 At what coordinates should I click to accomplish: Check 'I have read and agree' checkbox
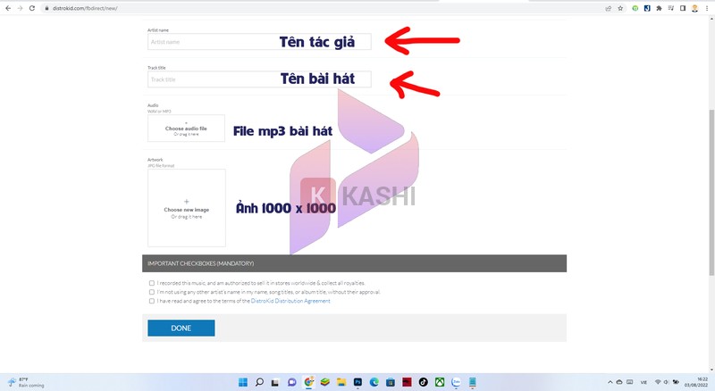click(152, 301)
